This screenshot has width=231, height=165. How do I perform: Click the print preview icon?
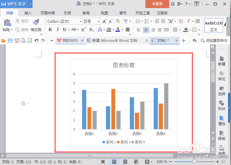click(x=30, y=41)
